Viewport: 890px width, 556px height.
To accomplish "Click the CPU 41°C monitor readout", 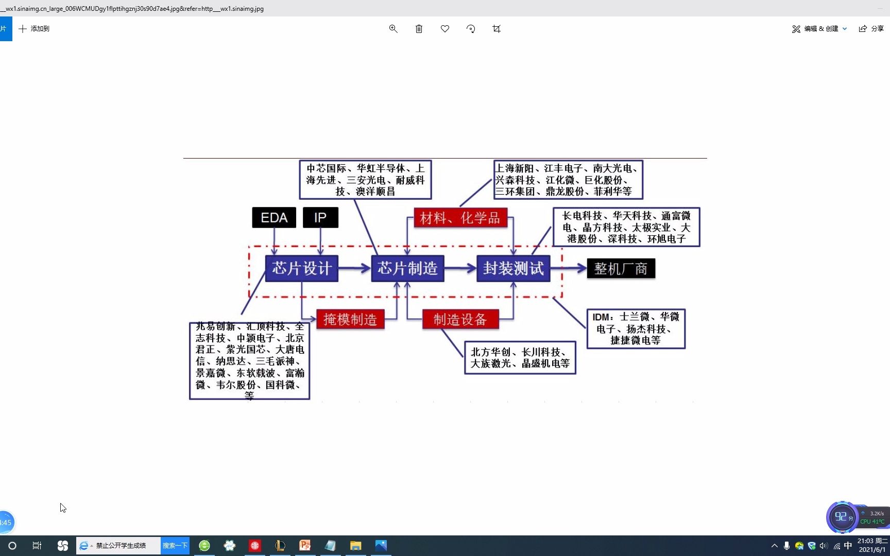I will (872, 522).
